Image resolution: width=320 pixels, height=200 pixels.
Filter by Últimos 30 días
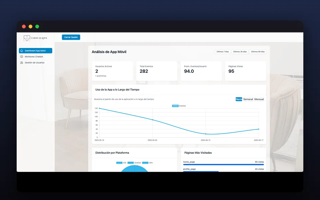(x=240, y=52)
